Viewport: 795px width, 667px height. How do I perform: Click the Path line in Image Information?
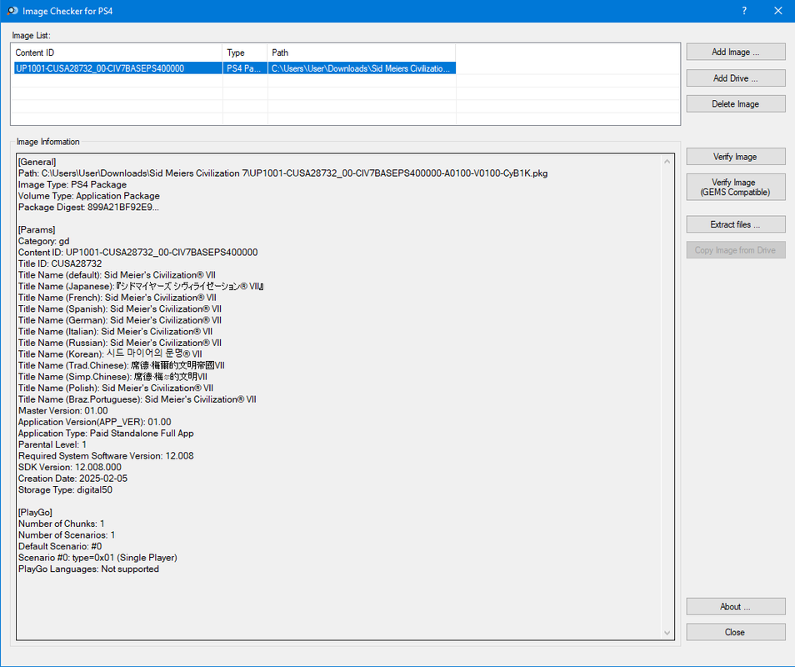(282, 173)
